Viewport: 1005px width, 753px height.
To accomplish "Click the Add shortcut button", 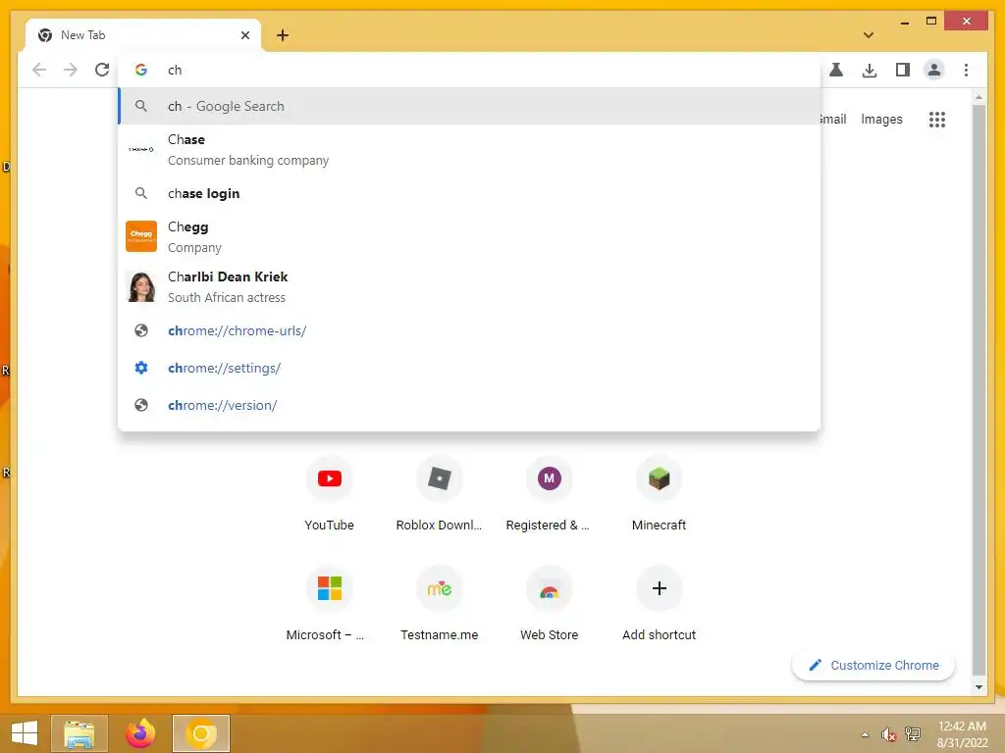I will pos(659,604).
